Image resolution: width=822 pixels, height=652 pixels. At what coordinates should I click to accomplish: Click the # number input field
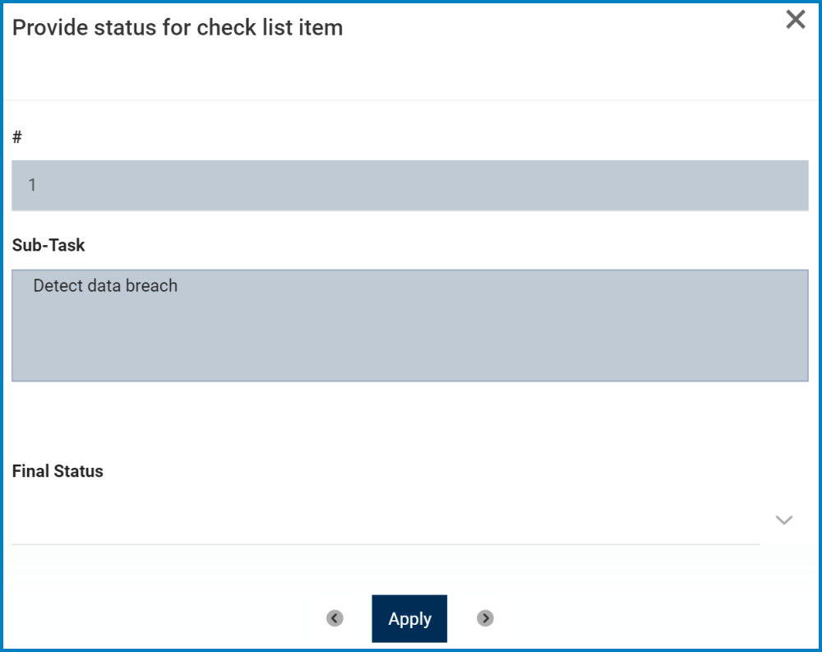pyautogui.click(x=409, y=185)
